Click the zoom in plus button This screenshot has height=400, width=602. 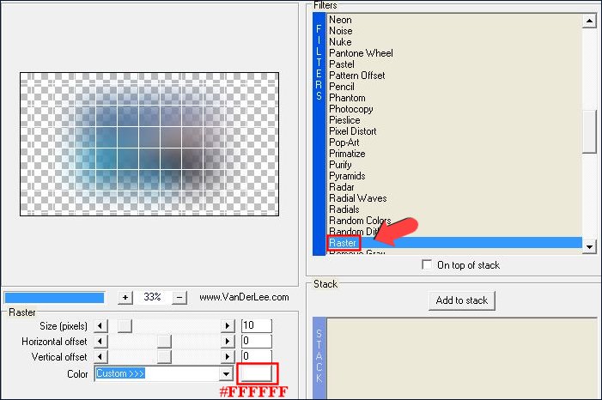tap(125, 297)
